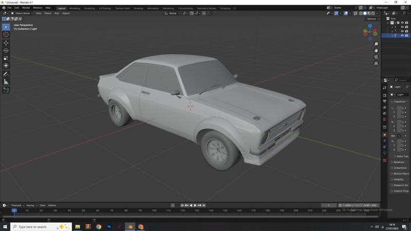Switch perspective/orthographic grid icon in viewport

[376, 63]
